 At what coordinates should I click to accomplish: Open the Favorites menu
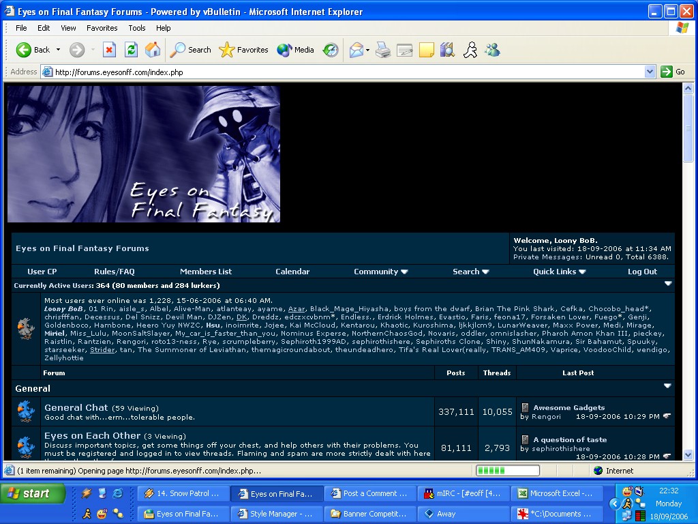point(102,27)
